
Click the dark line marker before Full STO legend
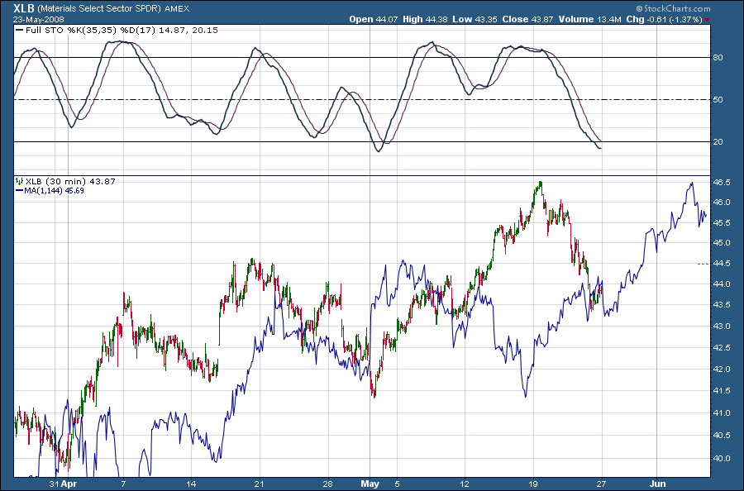click(x=19, y=31)
